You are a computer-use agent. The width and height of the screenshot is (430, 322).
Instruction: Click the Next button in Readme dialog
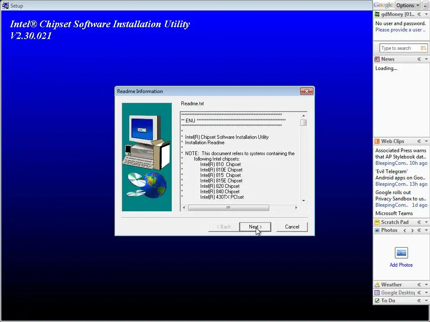(x=255, y=227)
